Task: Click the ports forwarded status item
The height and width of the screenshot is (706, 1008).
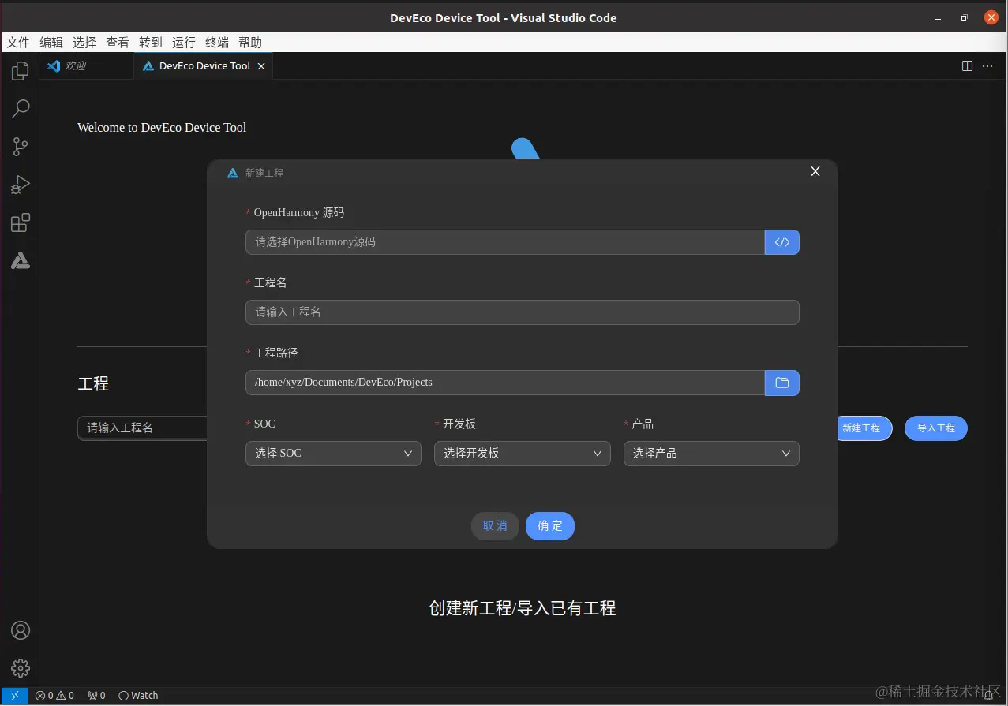Action: click(x=96, y=696)
